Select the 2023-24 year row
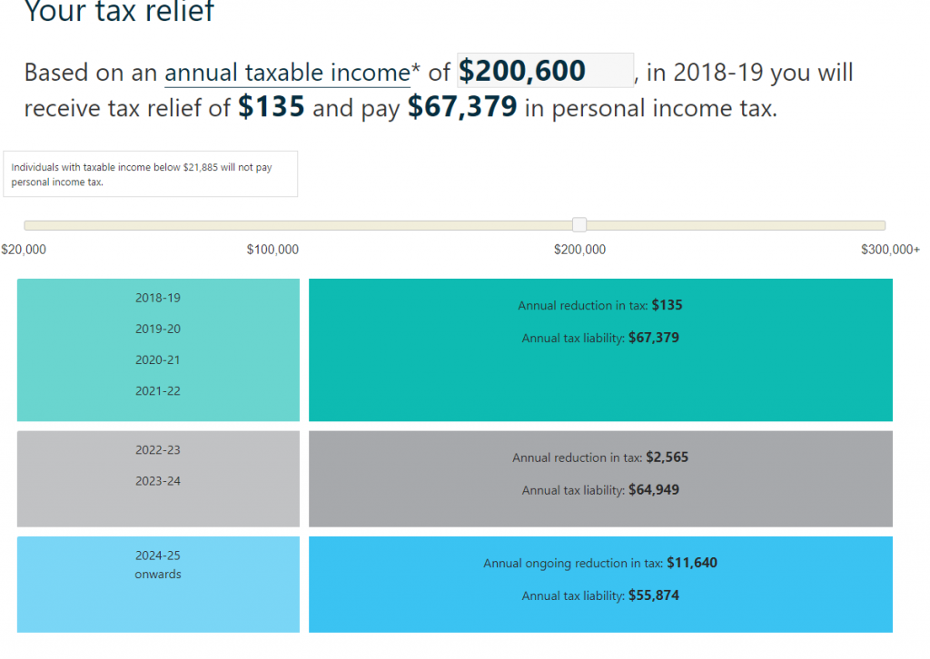This screenshot has width=930, height=659. click(158, 480)
